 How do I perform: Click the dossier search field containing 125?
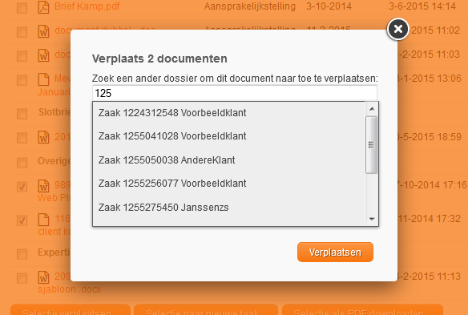point(235,93)
